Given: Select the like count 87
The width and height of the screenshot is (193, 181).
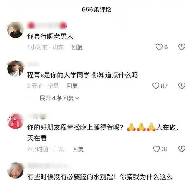Looking at the screenshot, I should [164, 86].
